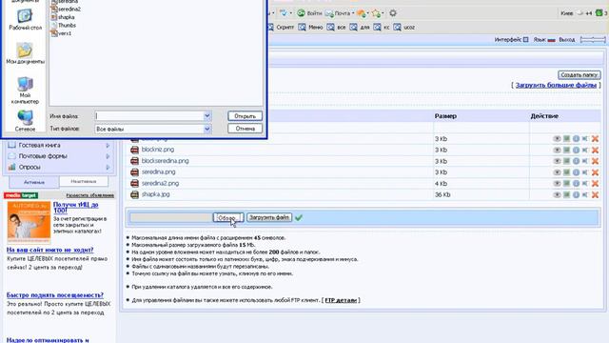Viewport: 609px width, 343px height.
Task: View blockseredina.png with its eye icon
Action: 557,161
